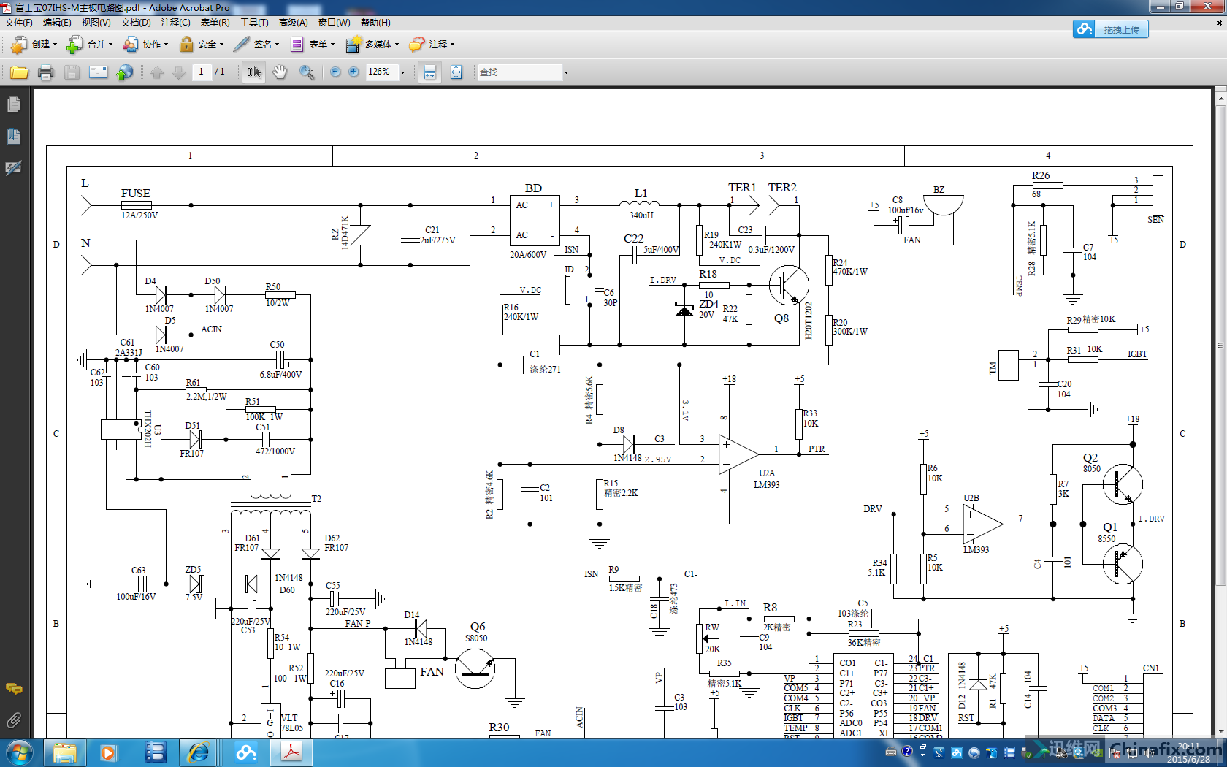Open the 编辑(E) menu
The width and height of the screenshot is (1227, 767).
57,23
